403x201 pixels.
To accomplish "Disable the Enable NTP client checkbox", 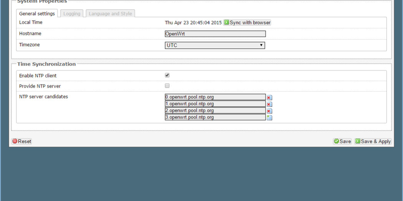I will click(167, 75).
